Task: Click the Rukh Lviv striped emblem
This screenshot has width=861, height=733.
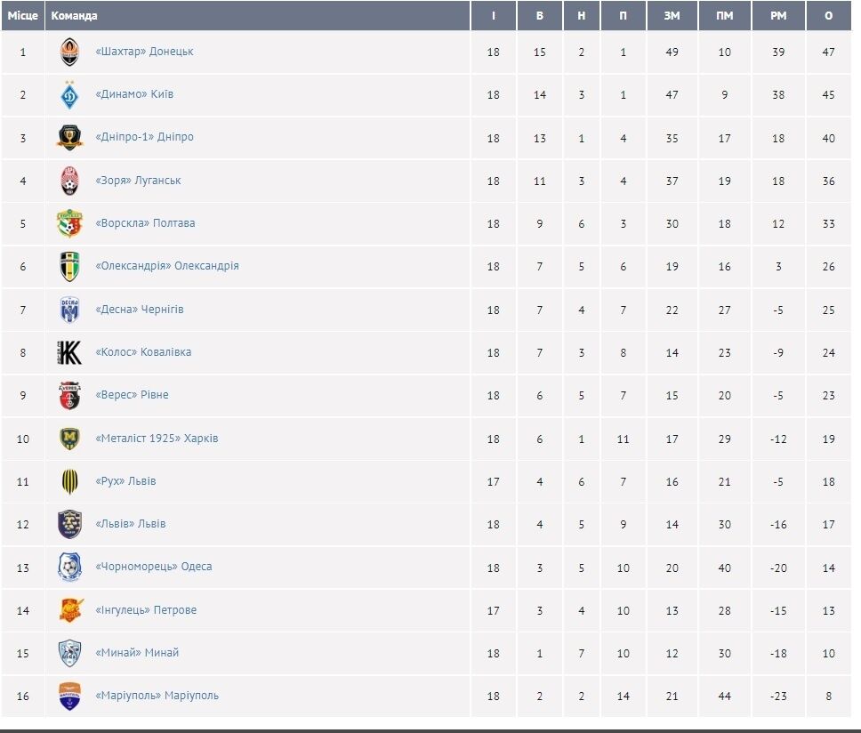Action: 69,481
